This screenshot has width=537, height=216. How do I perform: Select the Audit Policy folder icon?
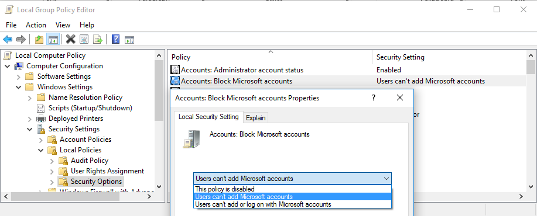pos(63,161)
